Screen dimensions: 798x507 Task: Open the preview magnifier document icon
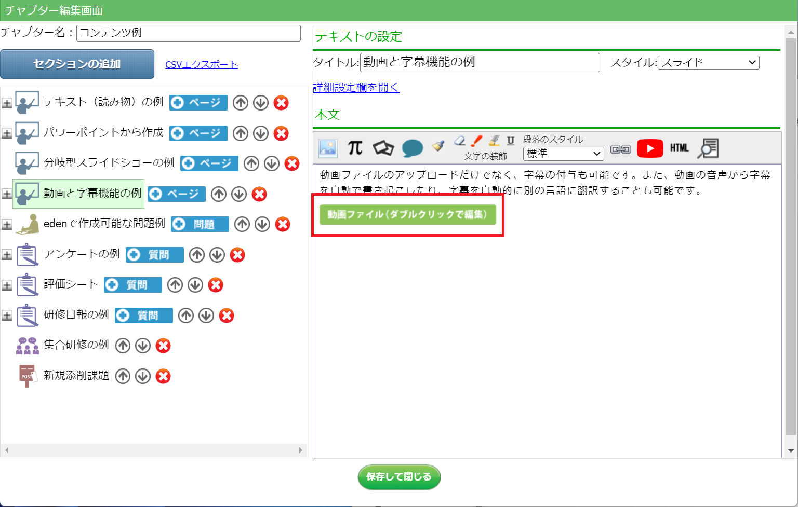click(x=708, y=148)
